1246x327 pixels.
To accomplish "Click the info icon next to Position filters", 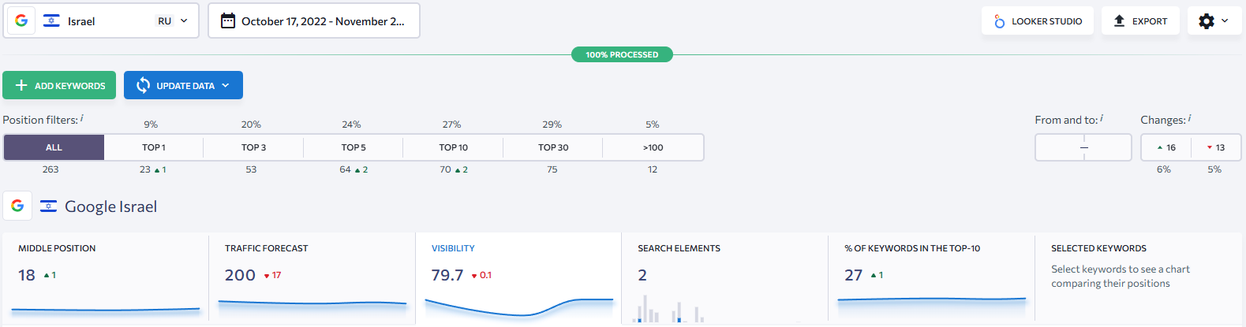I will [x=82, y=118].
